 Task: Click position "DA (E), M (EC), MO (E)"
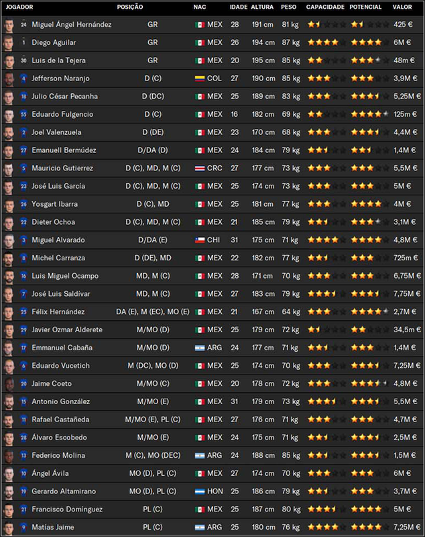152,311
